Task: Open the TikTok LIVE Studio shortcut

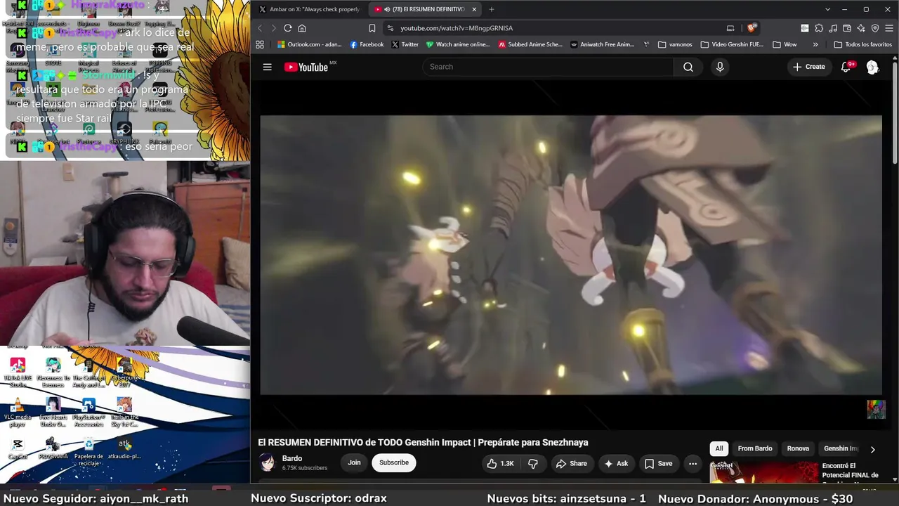Action: [18, 372]
